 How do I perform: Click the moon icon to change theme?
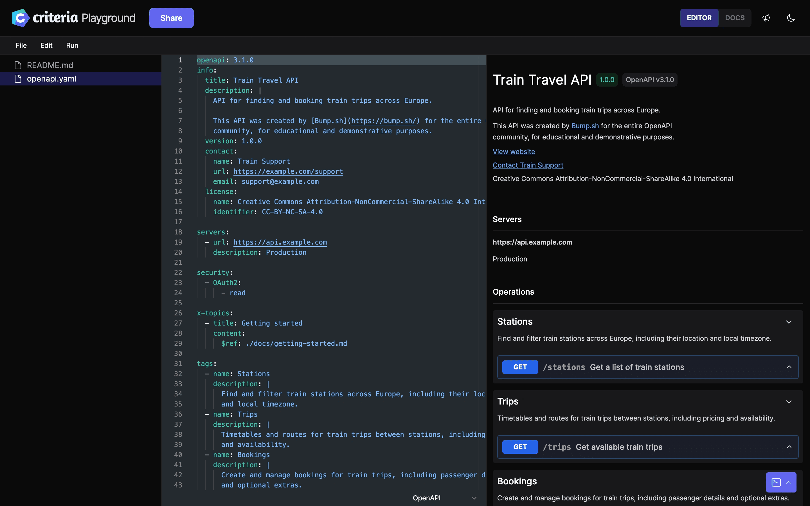click(x=791, y=18)
